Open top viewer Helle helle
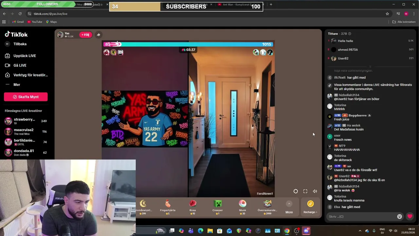This screenshot has width=419, height=236. (371, 41)
